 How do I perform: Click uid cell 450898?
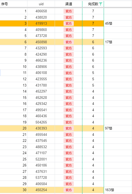click(41, 42)
